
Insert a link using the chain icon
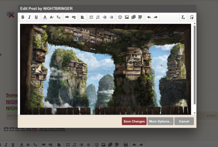point(67,17)
